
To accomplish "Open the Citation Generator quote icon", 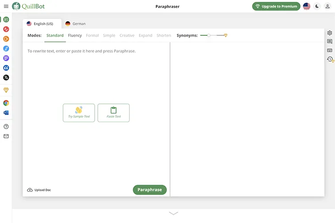I will click(x=6, y=68).
